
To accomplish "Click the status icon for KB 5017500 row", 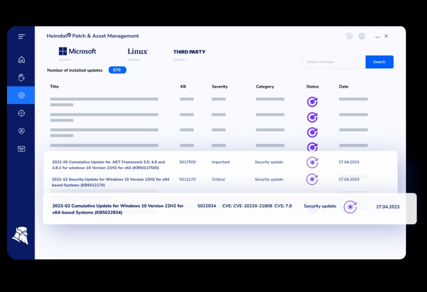I will point(312,162).
